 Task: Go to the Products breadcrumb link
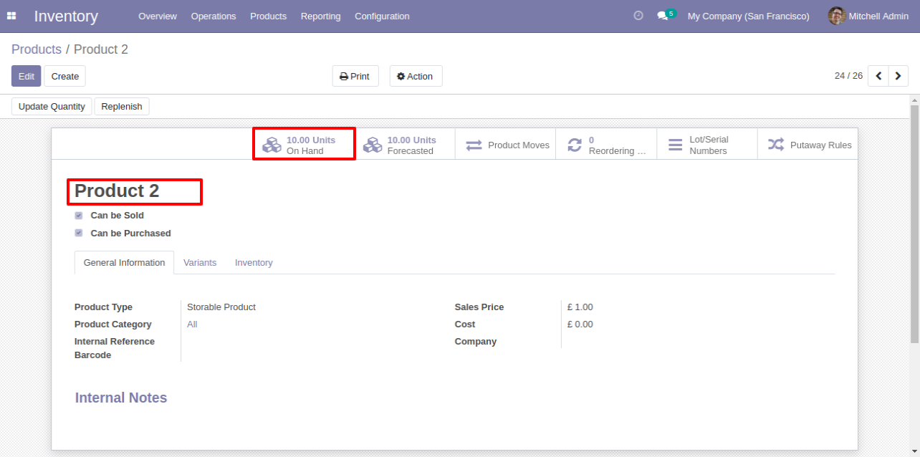(x=37, y=49)
